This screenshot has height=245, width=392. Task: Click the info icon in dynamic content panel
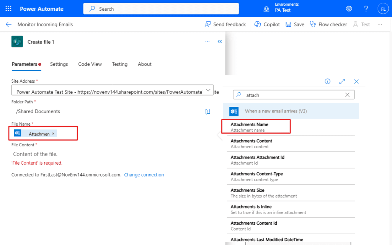pos(328,82)
